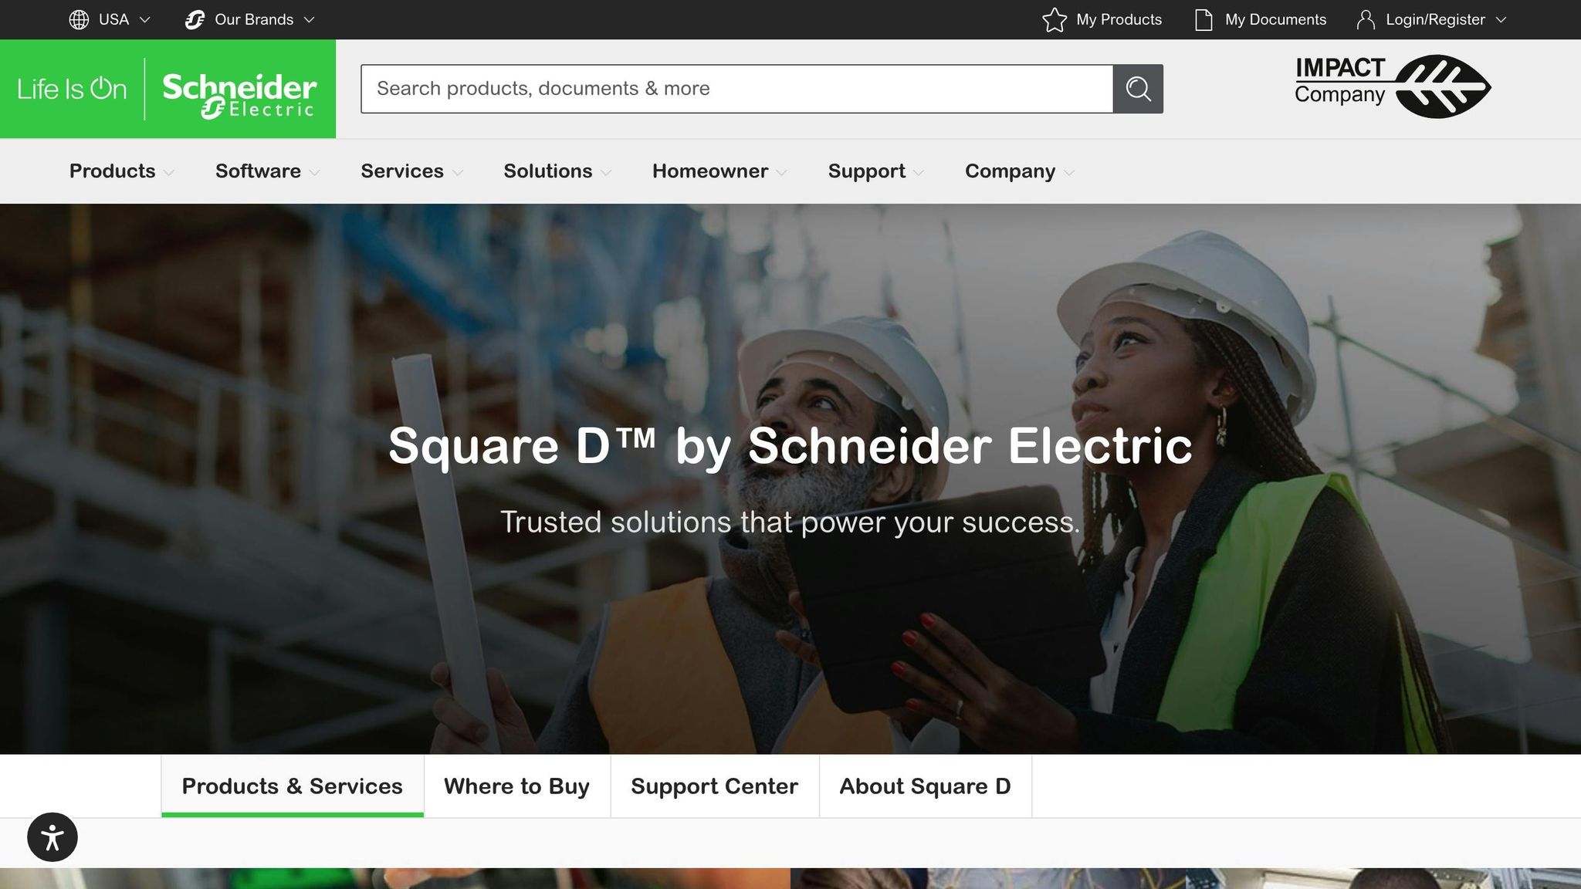
Task: Switch to the Where to Buy tab
Action: [x=516, y=786]
